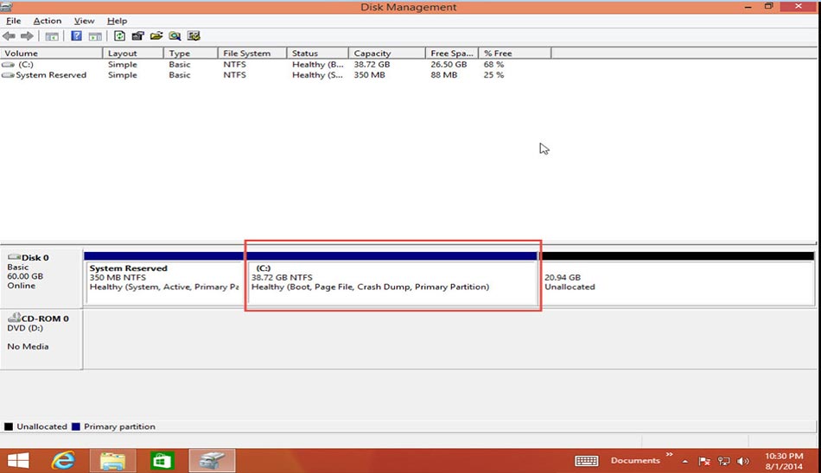Open the File menu
This screenshot has height=473, width=821.
(13, 21)
